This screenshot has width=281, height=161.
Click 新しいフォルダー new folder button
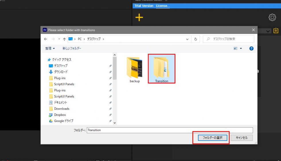coord(72,48)
